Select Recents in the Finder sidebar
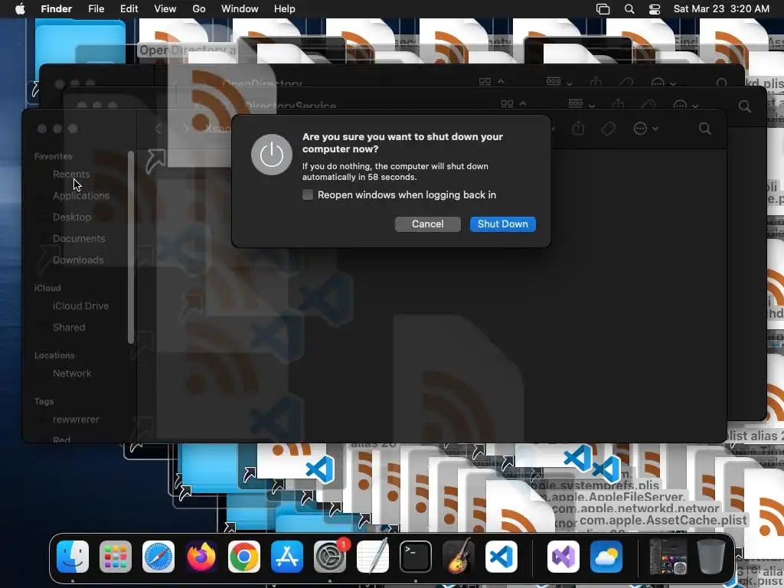784x588 pixels. tap(71, 174)
